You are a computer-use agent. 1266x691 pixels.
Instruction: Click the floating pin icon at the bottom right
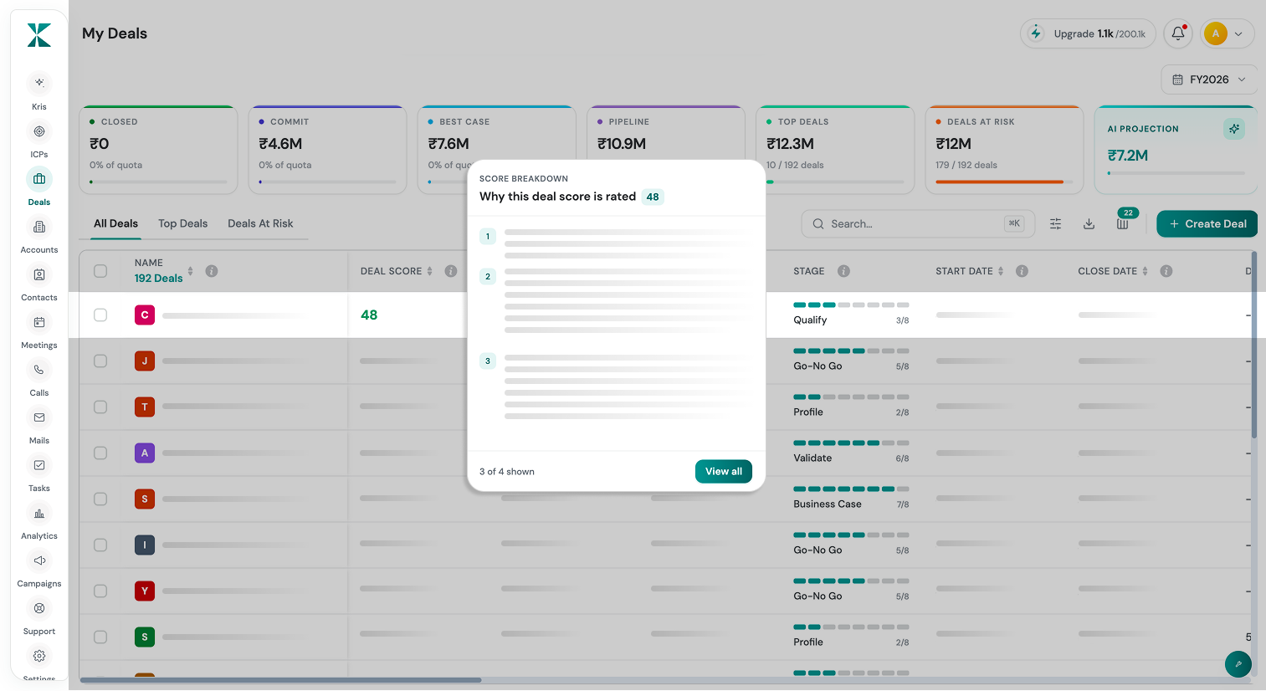click(x=1238, y=664)
